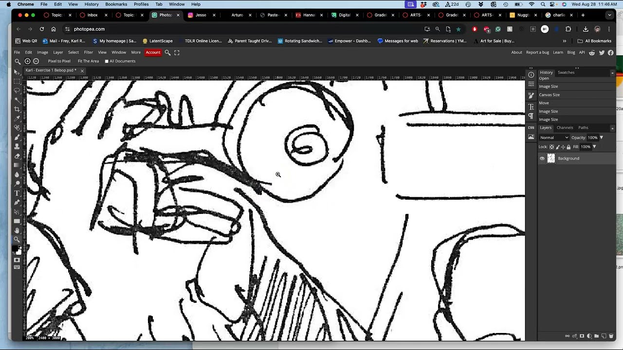Expand the Fill slider arrow
Screen dimensions: 623x350
pos(594,147)
